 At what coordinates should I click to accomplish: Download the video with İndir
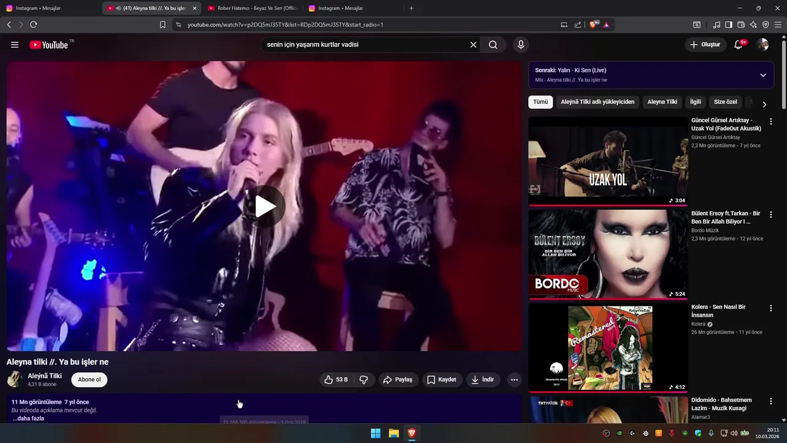coord(483,380)
